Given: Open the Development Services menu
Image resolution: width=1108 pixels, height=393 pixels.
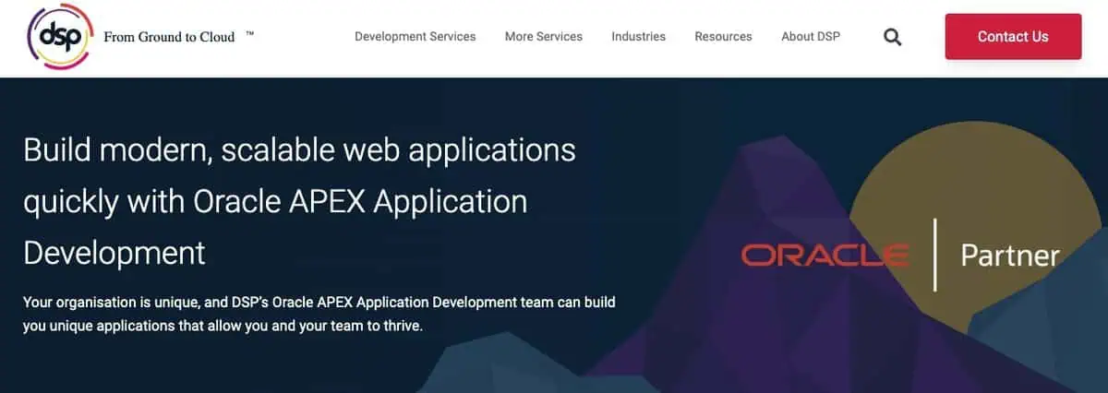Looking at the screenshot, I should click(x=415, y=37).
